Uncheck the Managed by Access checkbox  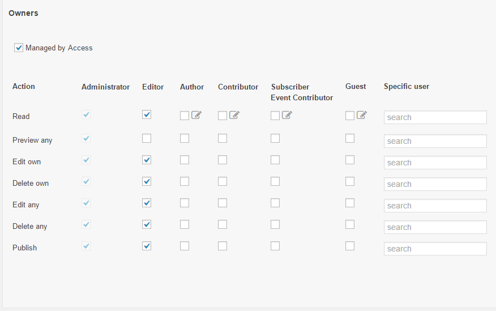[x=19, y=48]
